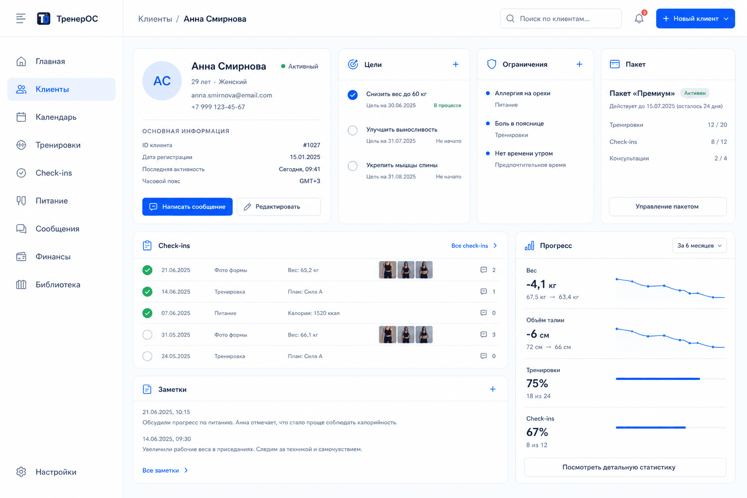Click phone number +7 999 123-45-67

pos(218,107)
